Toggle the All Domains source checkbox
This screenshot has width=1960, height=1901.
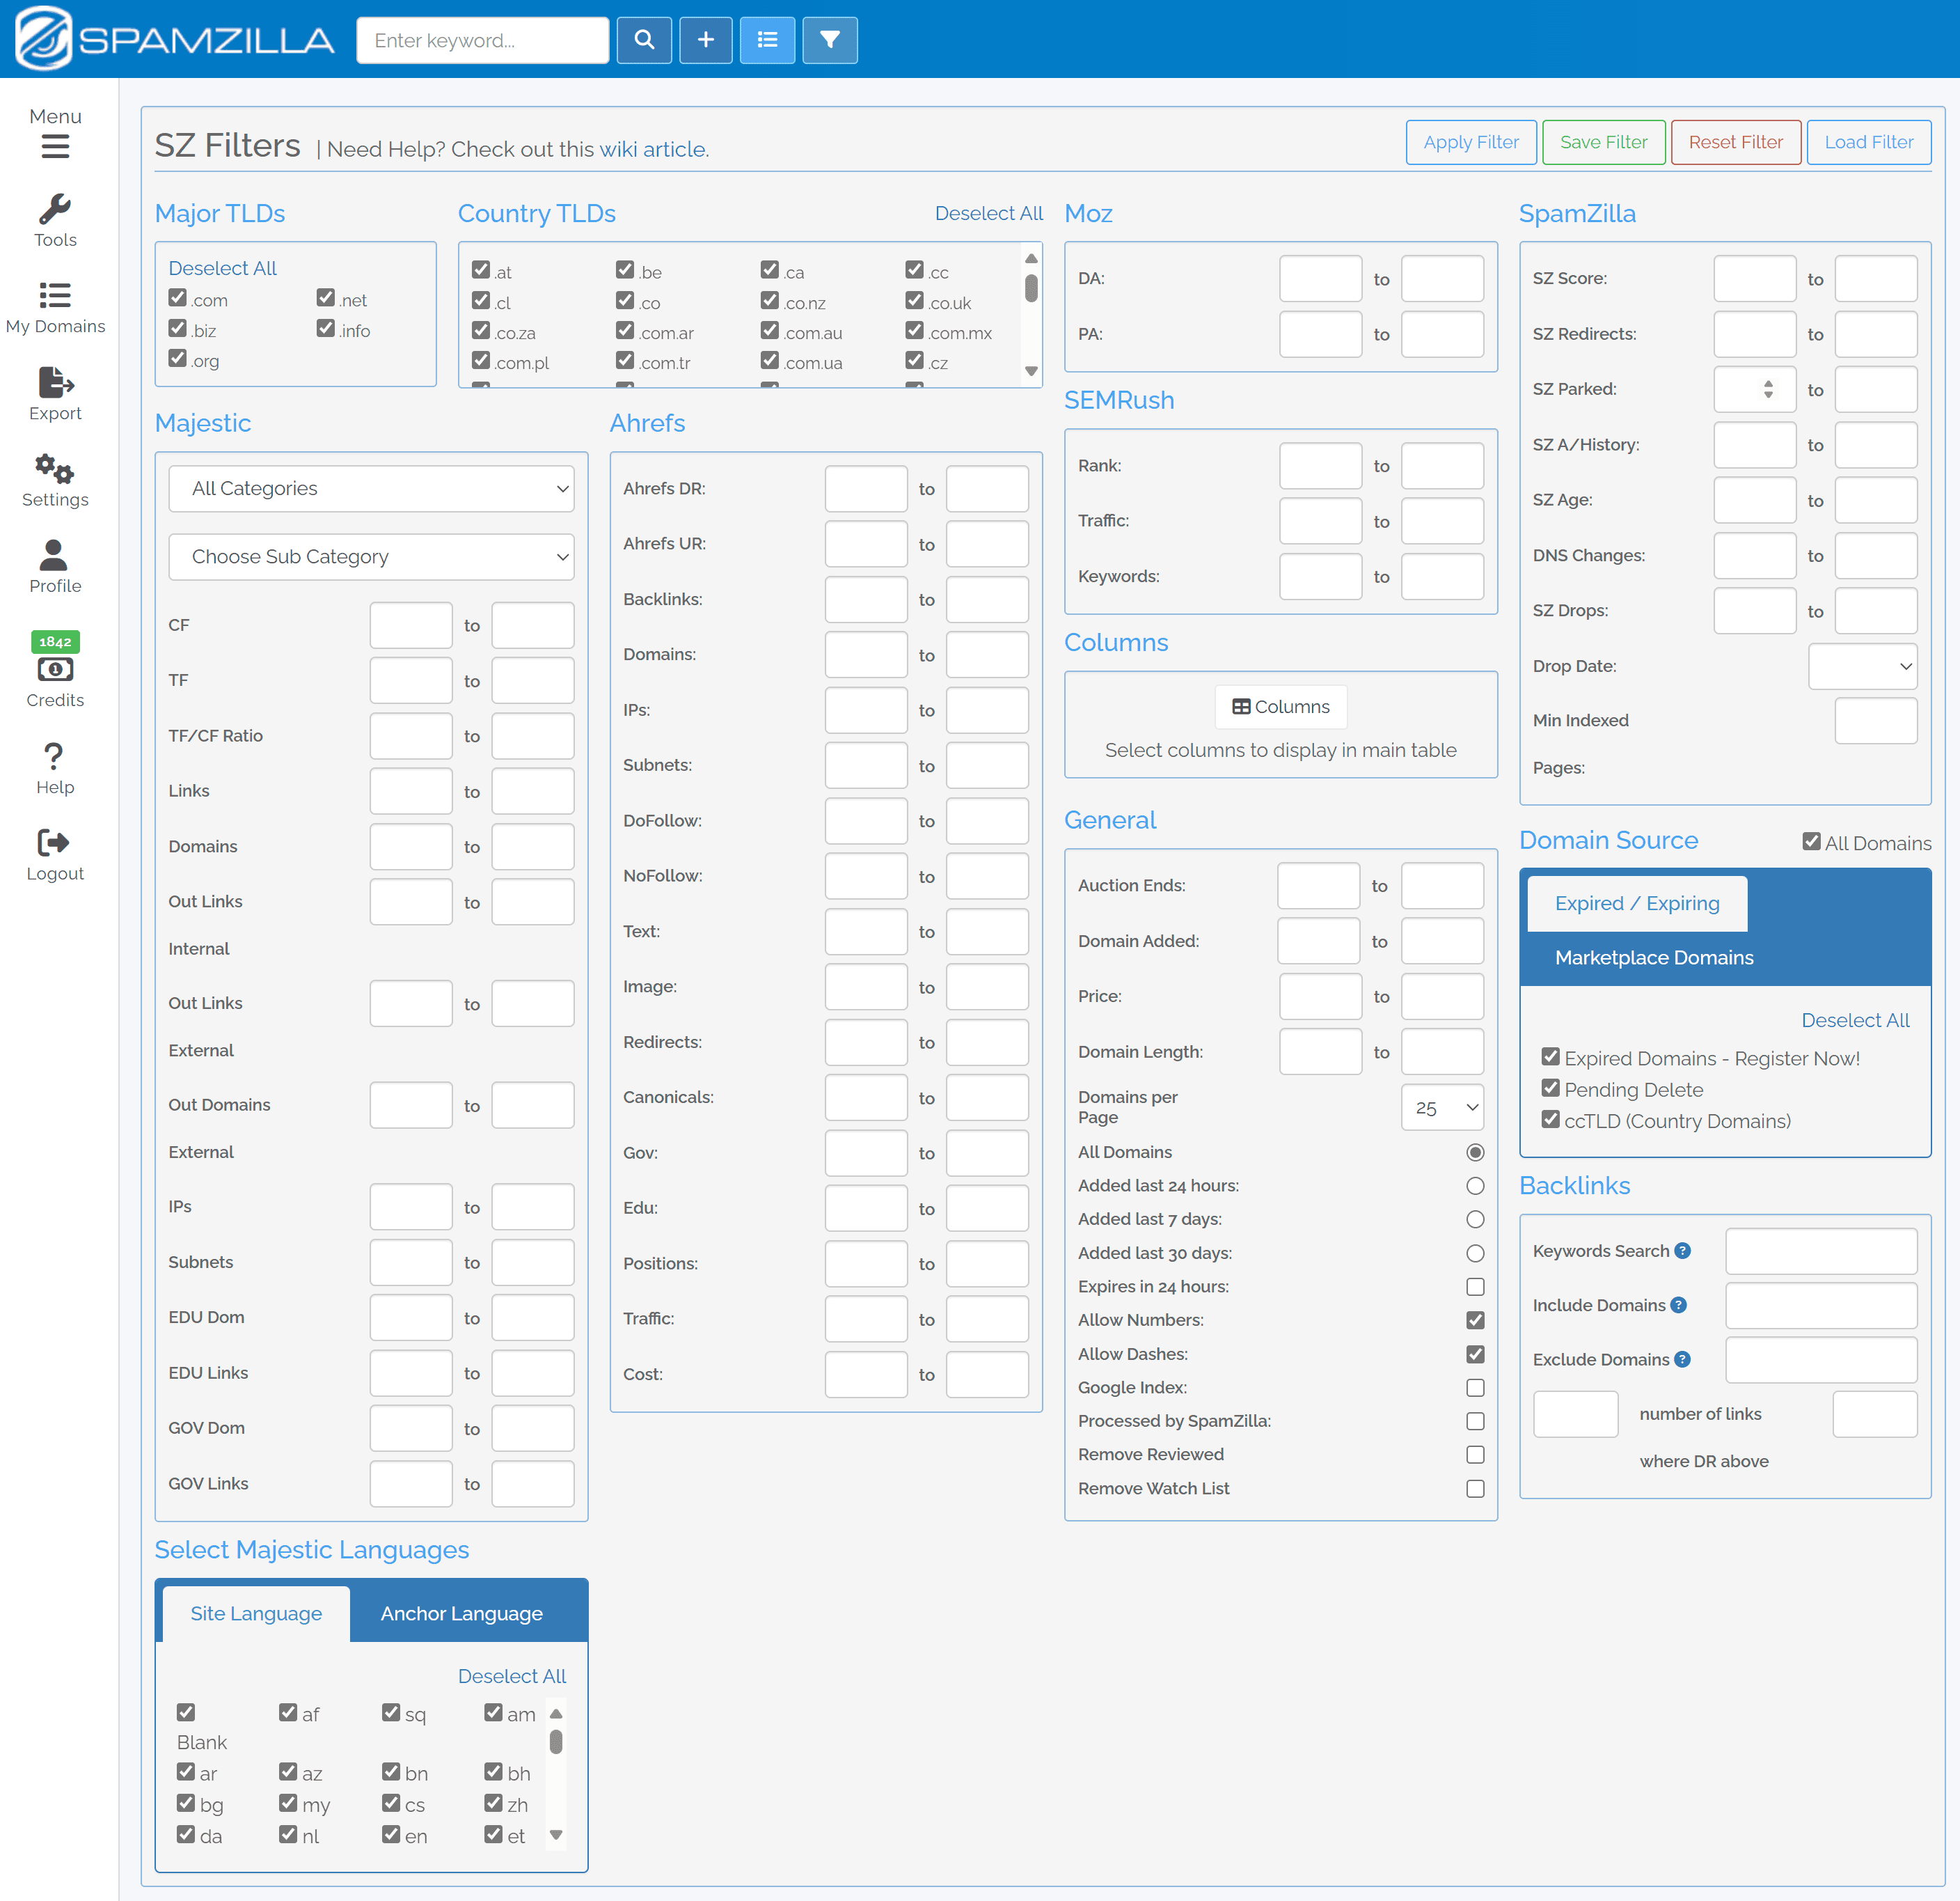point(1812,841)
